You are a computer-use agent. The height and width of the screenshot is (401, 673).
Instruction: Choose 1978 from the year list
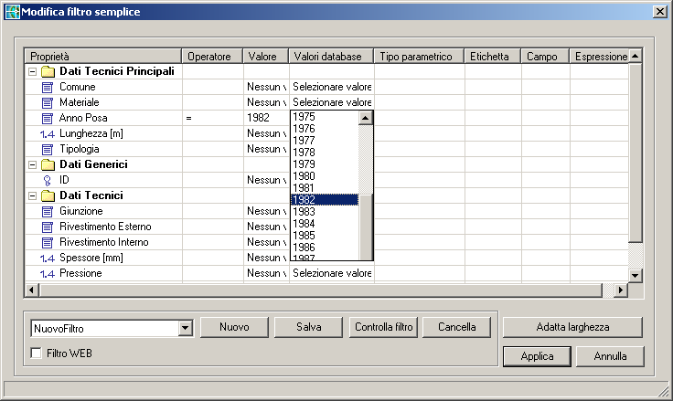pyautogui.click(x=304, y=153)
